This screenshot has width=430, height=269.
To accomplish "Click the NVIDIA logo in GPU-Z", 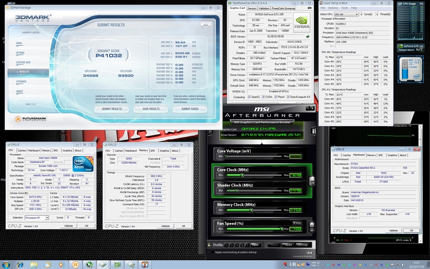I will pyautogui.click(x=301, y=22).
